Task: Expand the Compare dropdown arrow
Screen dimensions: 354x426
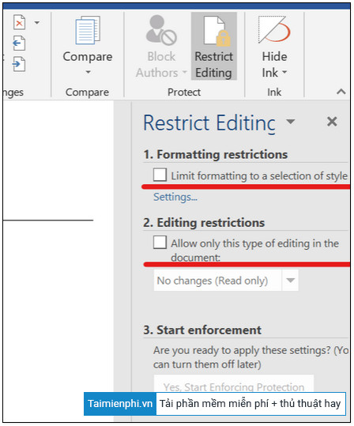Action: point(88,72)
